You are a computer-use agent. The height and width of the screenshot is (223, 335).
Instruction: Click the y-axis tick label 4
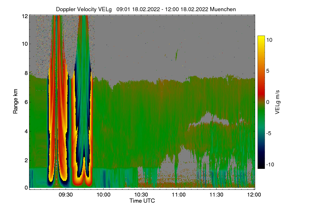click(26, 131)
